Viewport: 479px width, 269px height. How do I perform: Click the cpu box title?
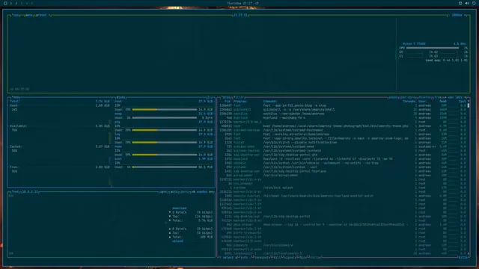coord(15,15)
